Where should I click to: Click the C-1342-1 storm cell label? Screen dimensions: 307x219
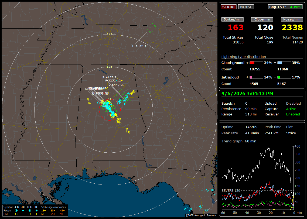139,46
